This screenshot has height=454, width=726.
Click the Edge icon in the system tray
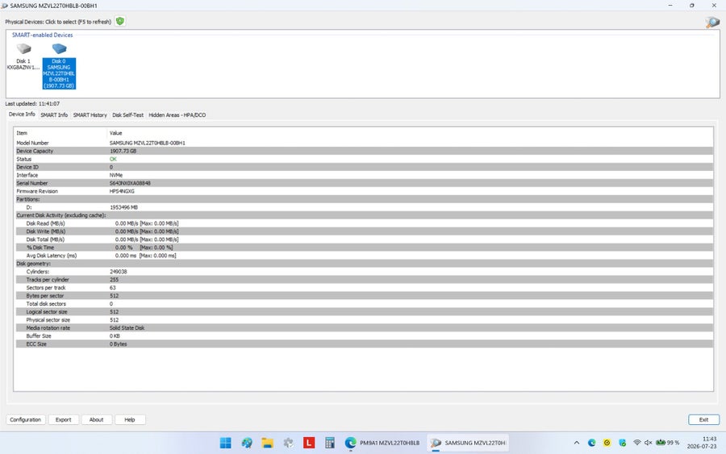[592, 443]
